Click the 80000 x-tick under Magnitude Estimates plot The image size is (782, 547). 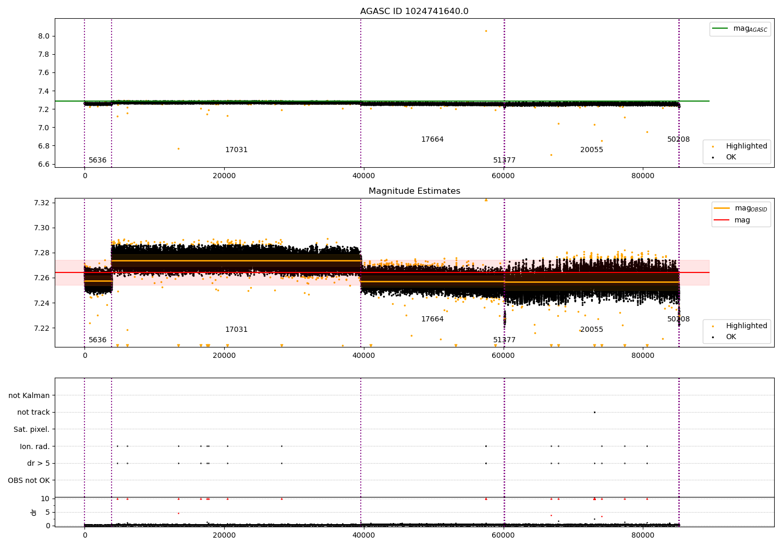tap(643, 356)
